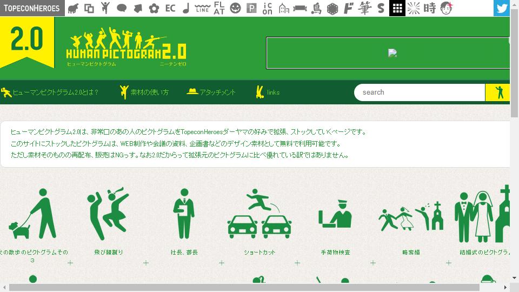519x292 pixels.
Task: Focus the search input field
Action: click(x=420, y=92)
